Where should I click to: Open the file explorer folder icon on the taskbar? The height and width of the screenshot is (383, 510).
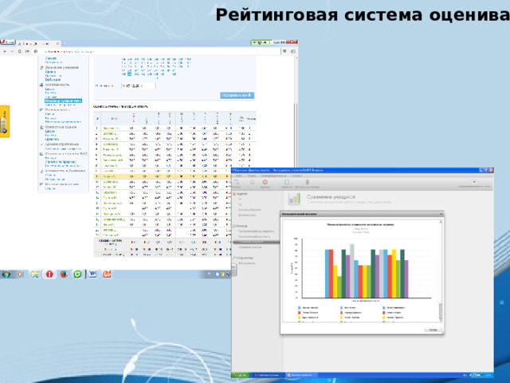(35, 274)
